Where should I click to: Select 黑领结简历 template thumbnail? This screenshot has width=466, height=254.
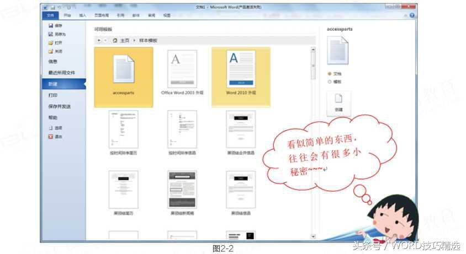(124, 193)
